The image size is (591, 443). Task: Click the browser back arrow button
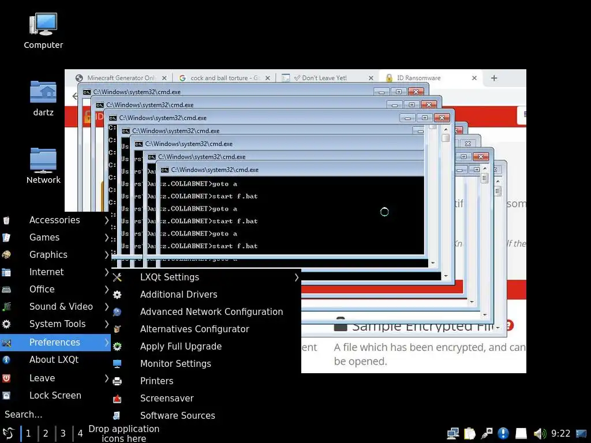tap(75, 96)
